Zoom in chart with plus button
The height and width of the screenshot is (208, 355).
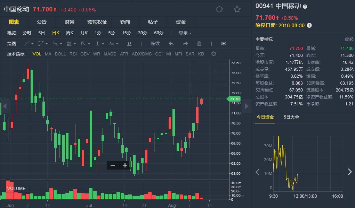coord(125,165)
